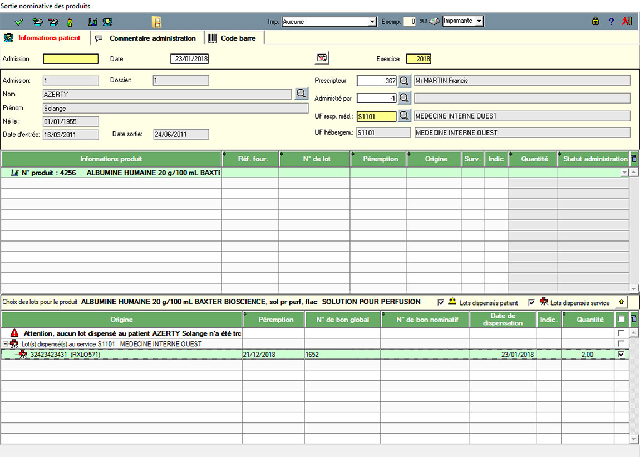Click the padlock icon in the toolbar
640x457 pixels.
click(595, 22)
